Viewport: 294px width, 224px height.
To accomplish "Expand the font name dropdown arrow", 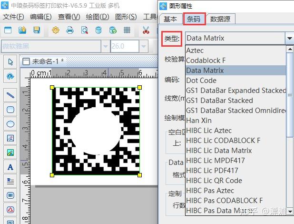I will pos(106,46).
